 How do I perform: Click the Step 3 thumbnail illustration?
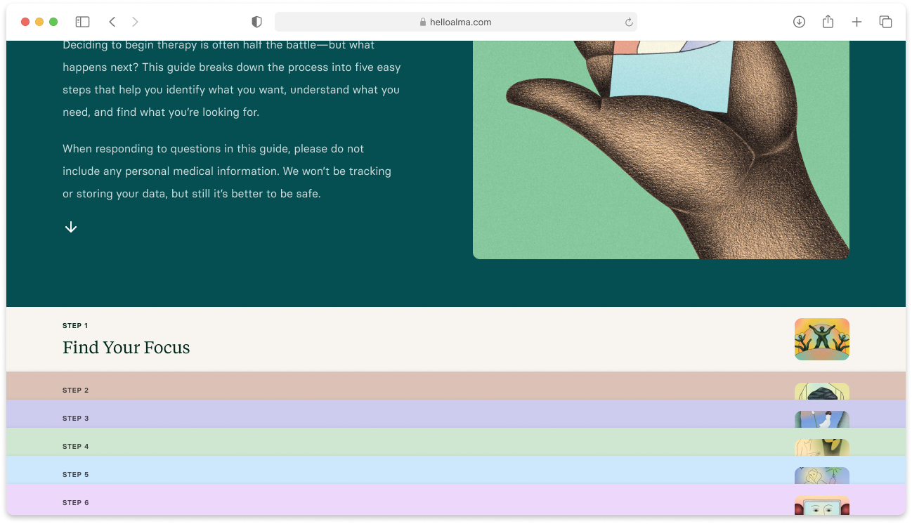(822, 419)
